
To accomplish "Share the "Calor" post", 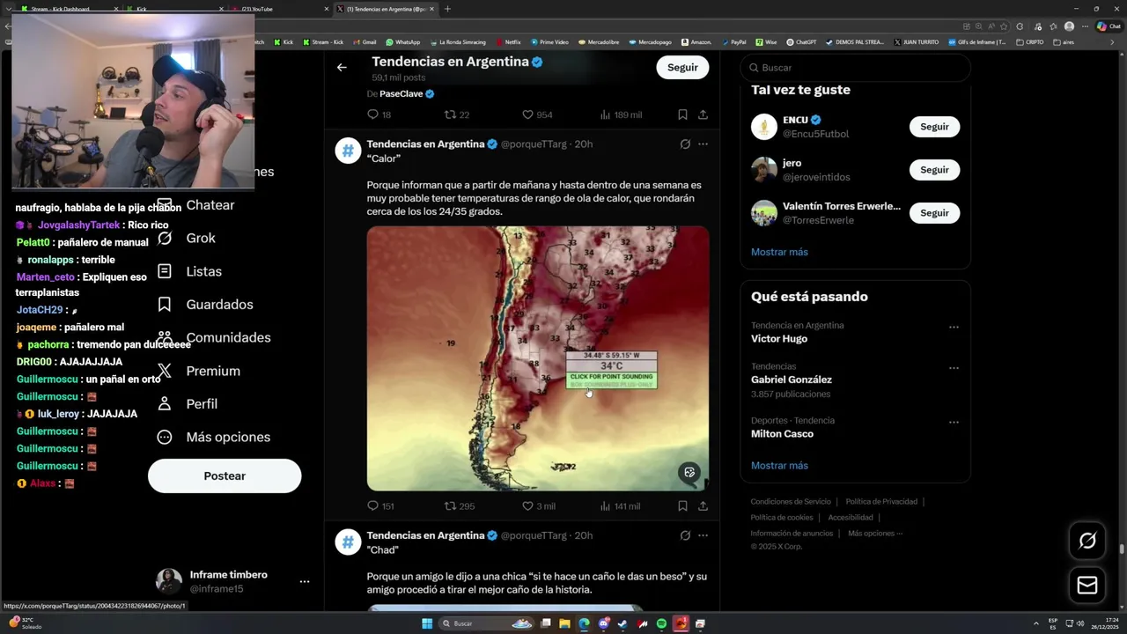I will coord(703,506).
